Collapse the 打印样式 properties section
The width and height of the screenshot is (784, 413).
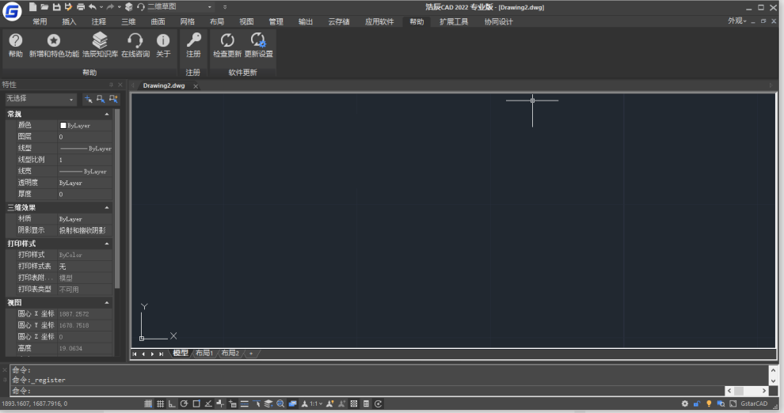pyautogui.click(x=106, y=244)
